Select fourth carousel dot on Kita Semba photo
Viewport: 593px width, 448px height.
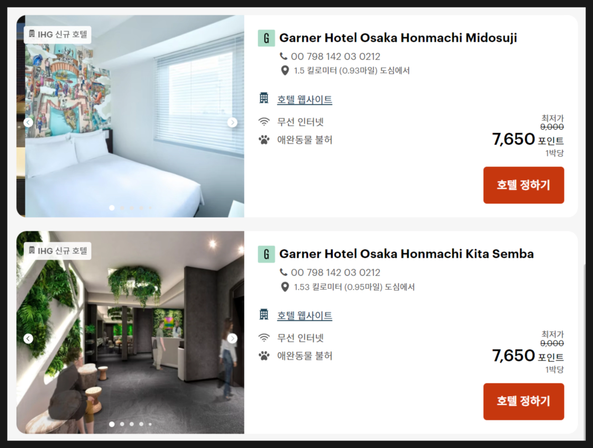pyautogui.click(x=141, y=424)
